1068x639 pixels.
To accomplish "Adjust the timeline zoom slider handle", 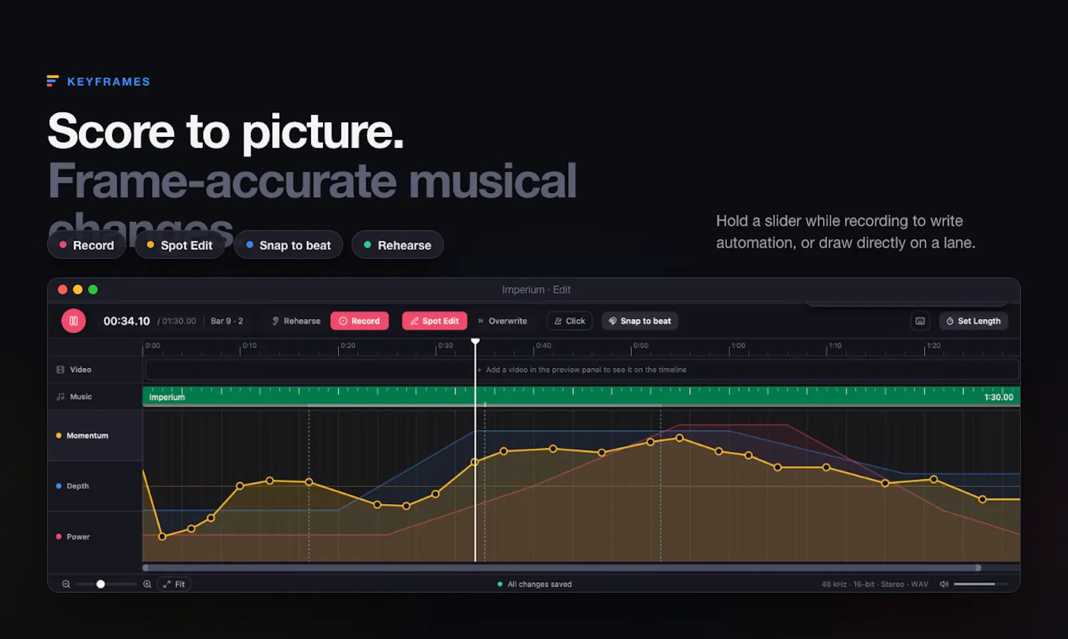I will (101, 584).
